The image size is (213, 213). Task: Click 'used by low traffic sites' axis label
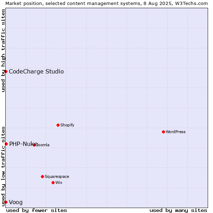[3, 166]
